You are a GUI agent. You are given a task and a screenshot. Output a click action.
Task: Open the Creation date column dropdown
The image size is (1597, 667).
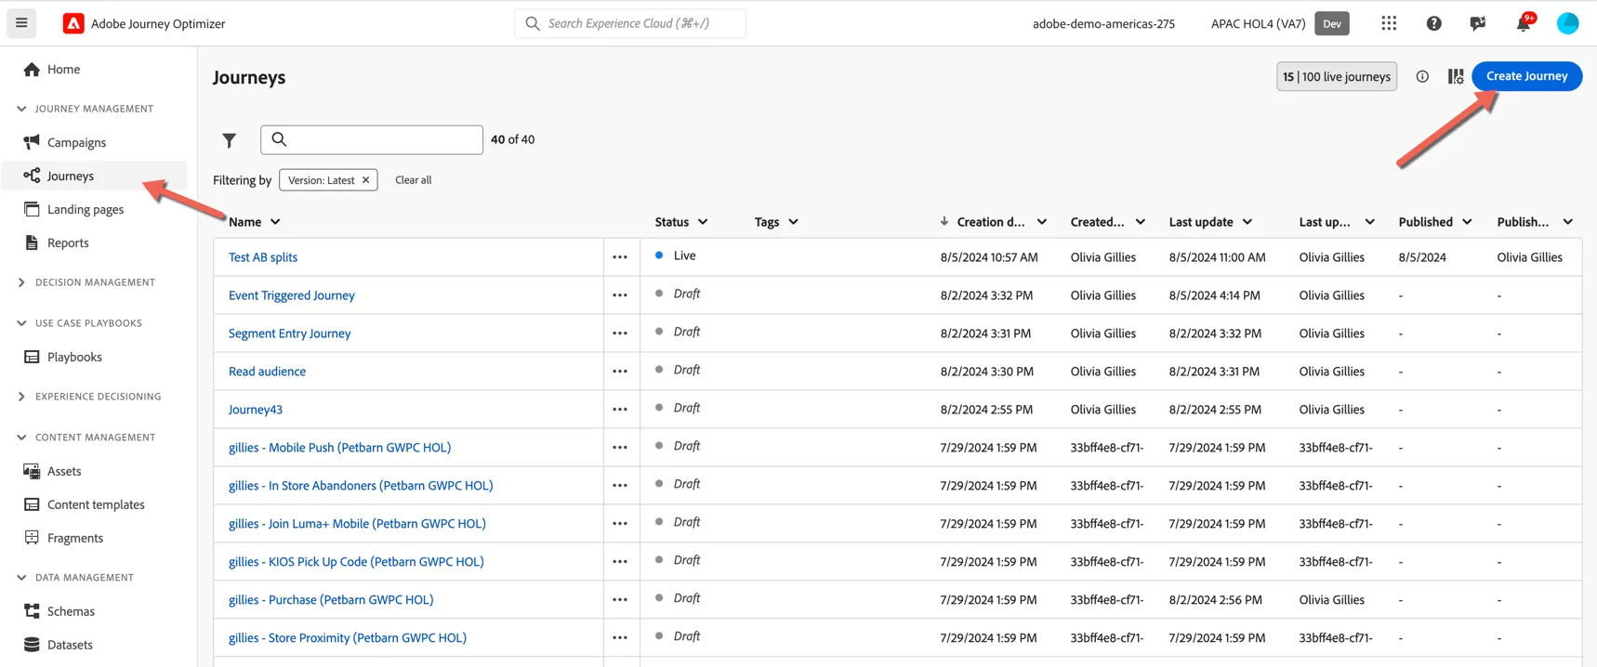pyautogui.click(x=1042, y=222)
